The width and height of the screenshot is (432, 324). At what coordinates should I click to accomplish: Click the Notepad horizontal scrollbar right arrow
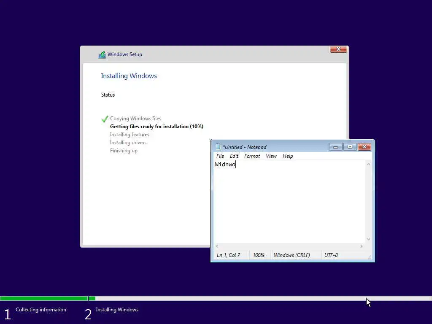pyautogui.click(x=362, y=246)
